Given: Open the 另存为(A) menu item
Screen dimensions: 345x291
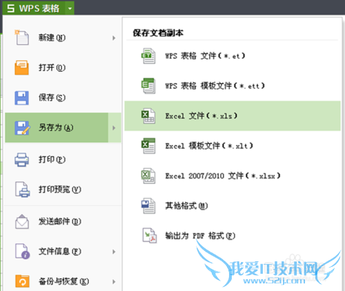Looking at the screenshot, I should tap(57, 128).
